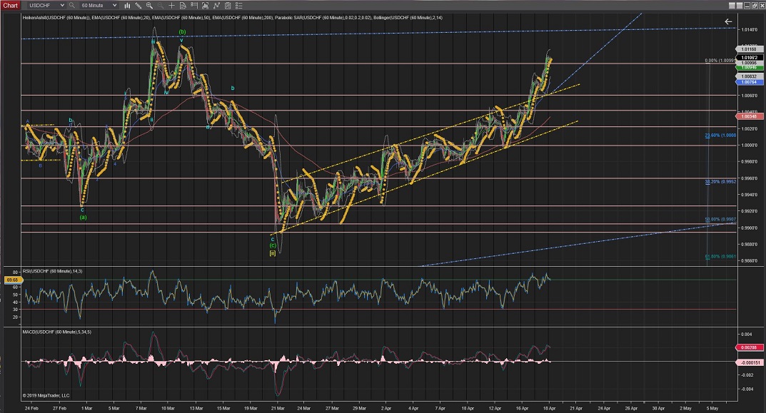Click the red 1.00348 EMA price marker
The height and width of the screenshot is (413, 766).
749,116
